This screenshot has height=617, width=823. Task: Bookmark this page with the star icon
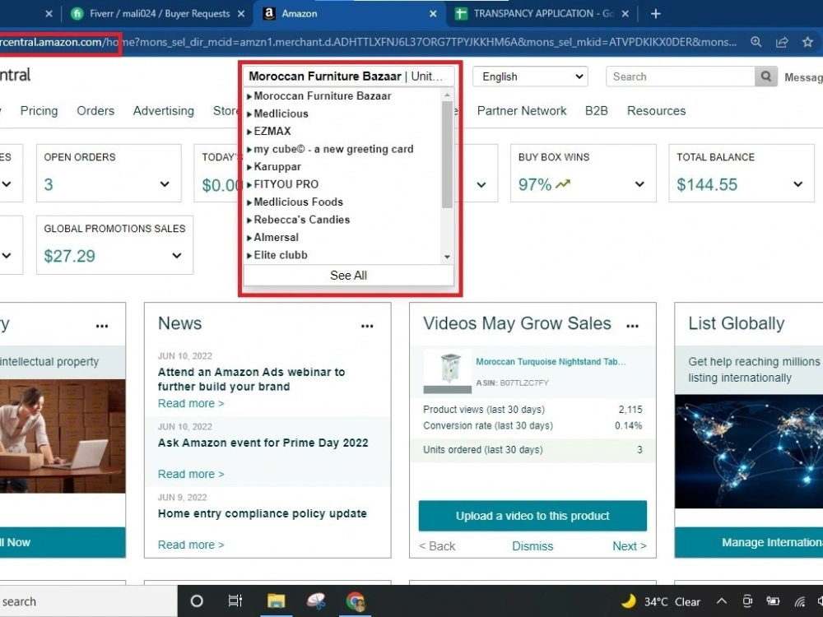(807, 42)
